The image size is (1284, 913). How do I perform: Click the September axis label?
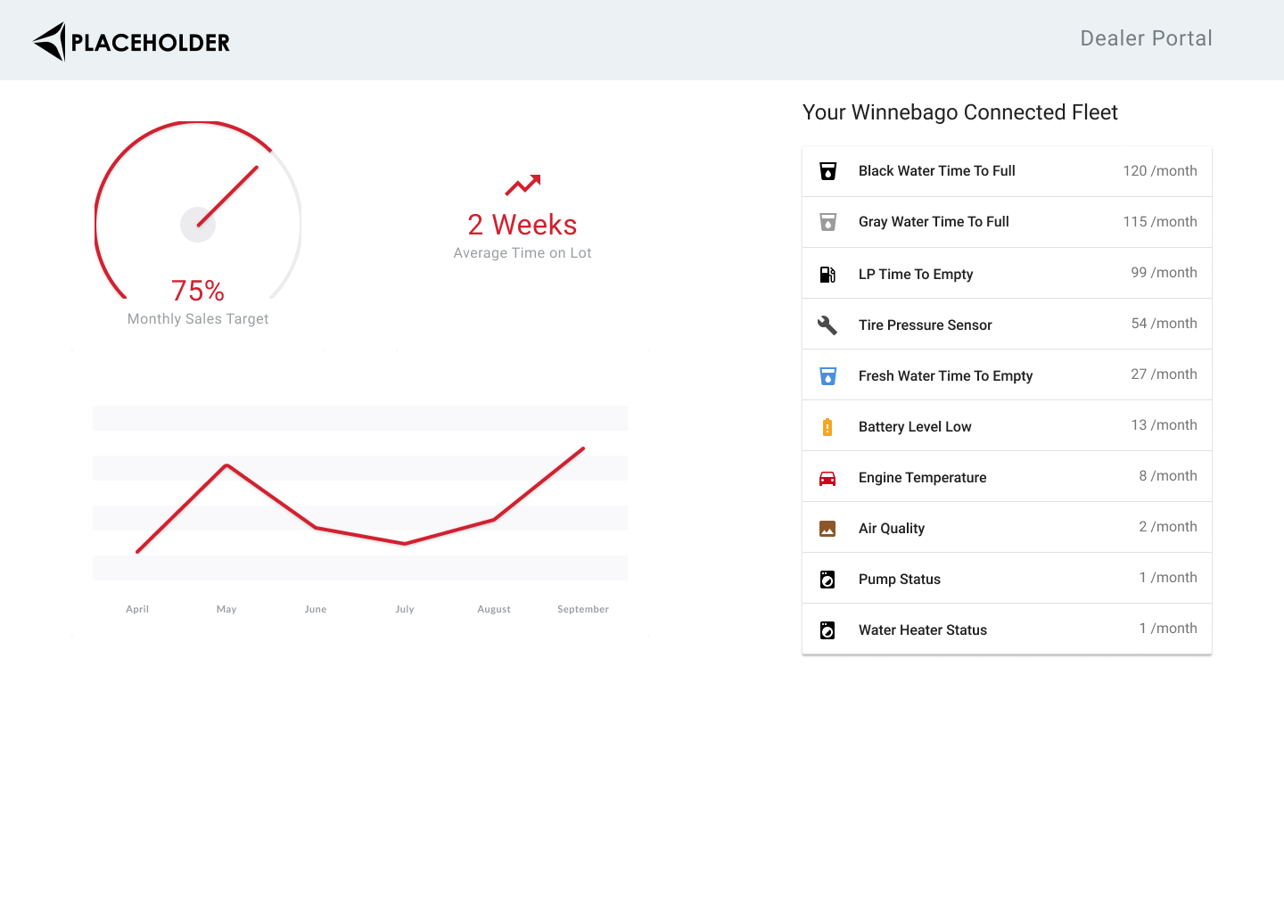pos(583,609)
